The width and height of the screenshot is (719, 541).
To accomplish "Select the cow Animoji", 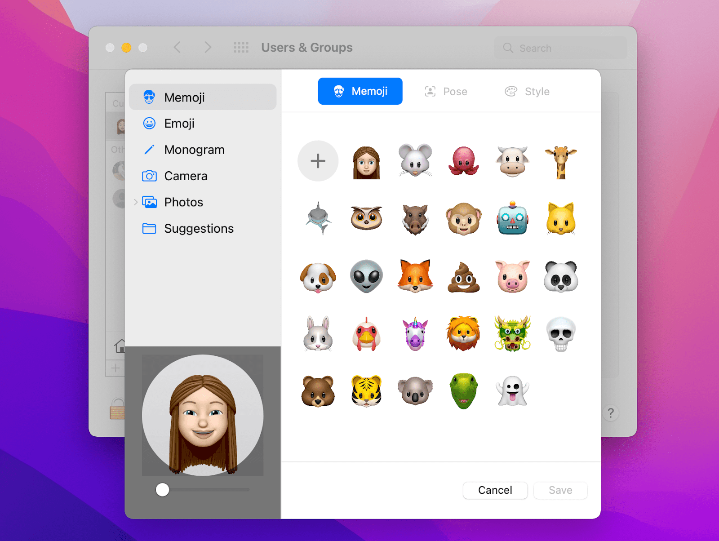I will pos(512,161).
